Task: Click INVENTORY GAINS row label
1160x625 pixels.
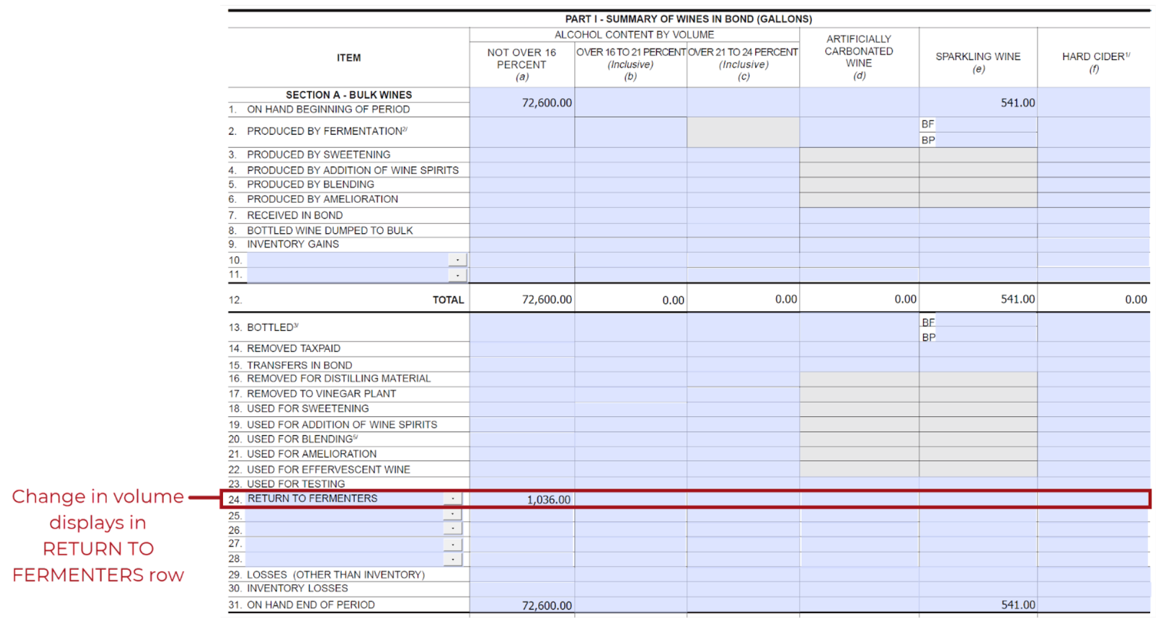Action: pyautogui.click(x=293, y=244)
